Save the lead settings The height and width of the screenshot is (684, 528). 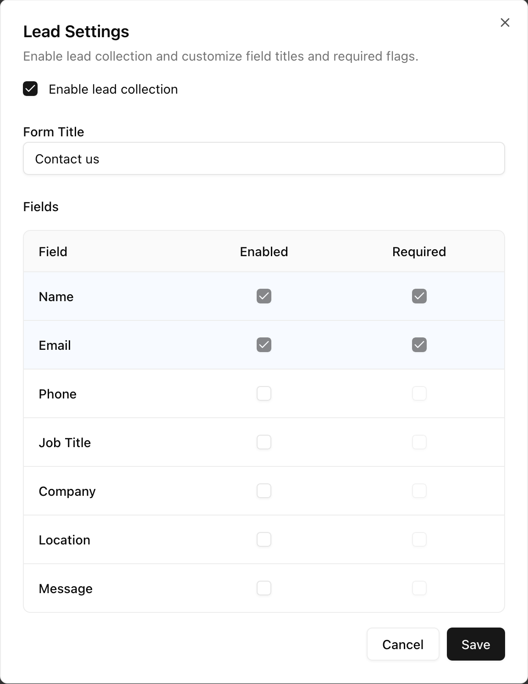475,644
